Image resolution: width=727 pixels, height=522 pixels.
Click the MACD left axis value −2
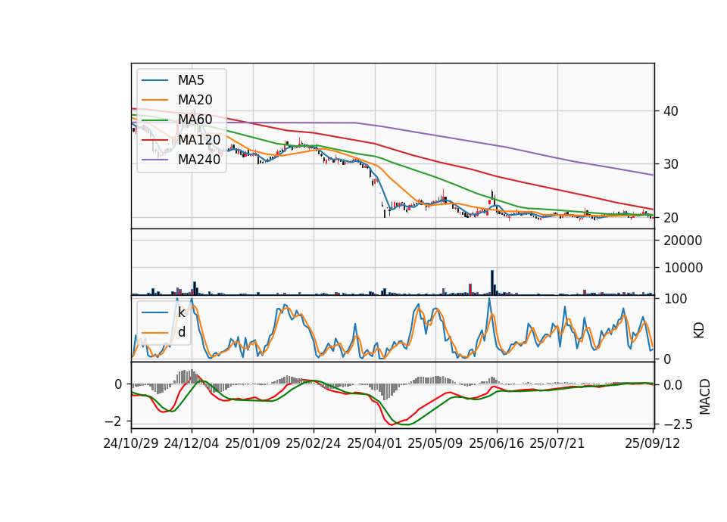pyautogui.click(x=113, y=421)
